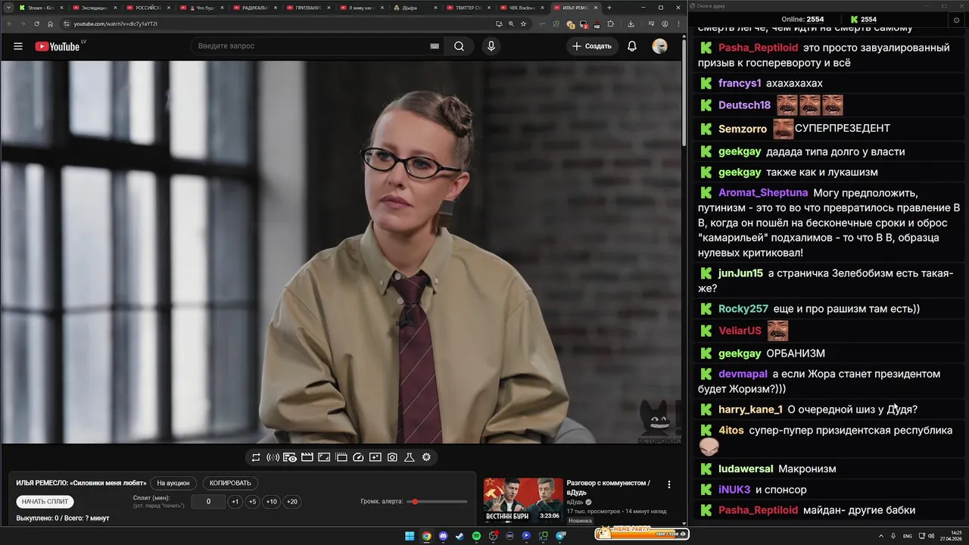Click the На аукцион button
Screen dimensions: 969x545
(173, 483)
